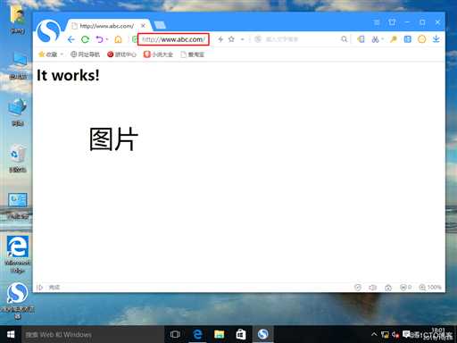Open Task View from the taskbar
Viewport: 457px width, 343px height.
175,334
